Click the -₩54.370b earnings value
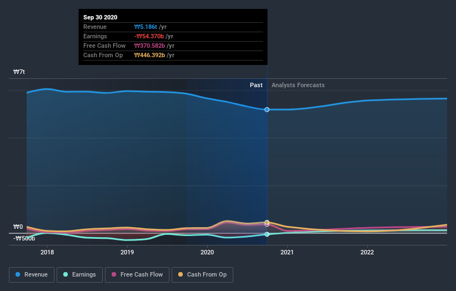This screenshot has height=291, width=456. [149, 36]
